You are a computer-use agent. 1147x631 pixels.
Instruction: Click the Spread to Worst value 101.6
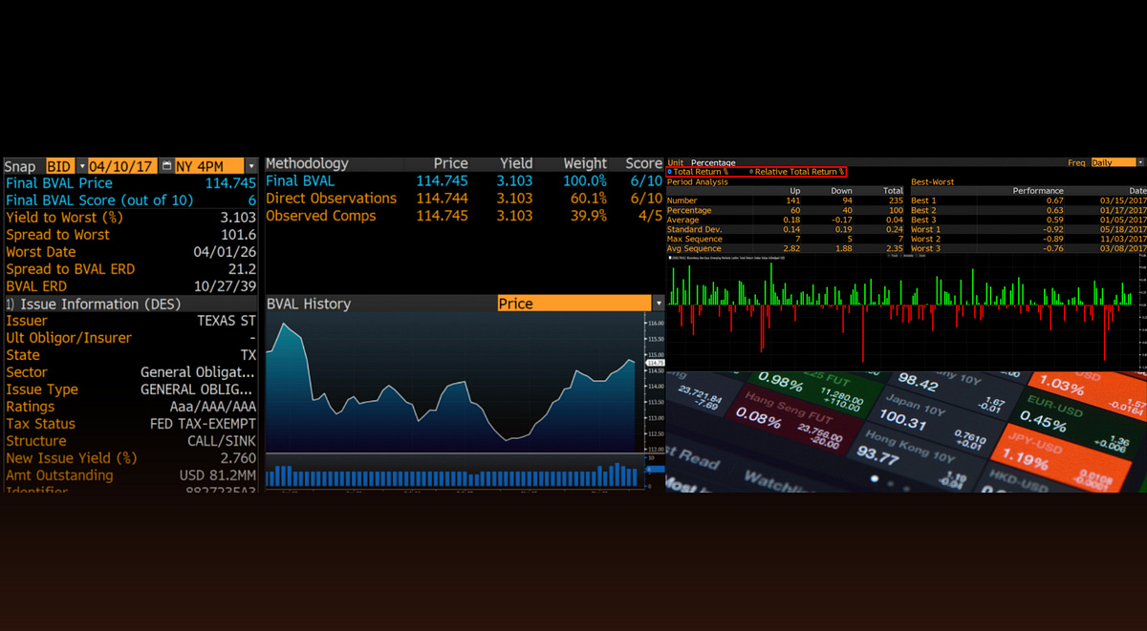(x=238, y=235)
